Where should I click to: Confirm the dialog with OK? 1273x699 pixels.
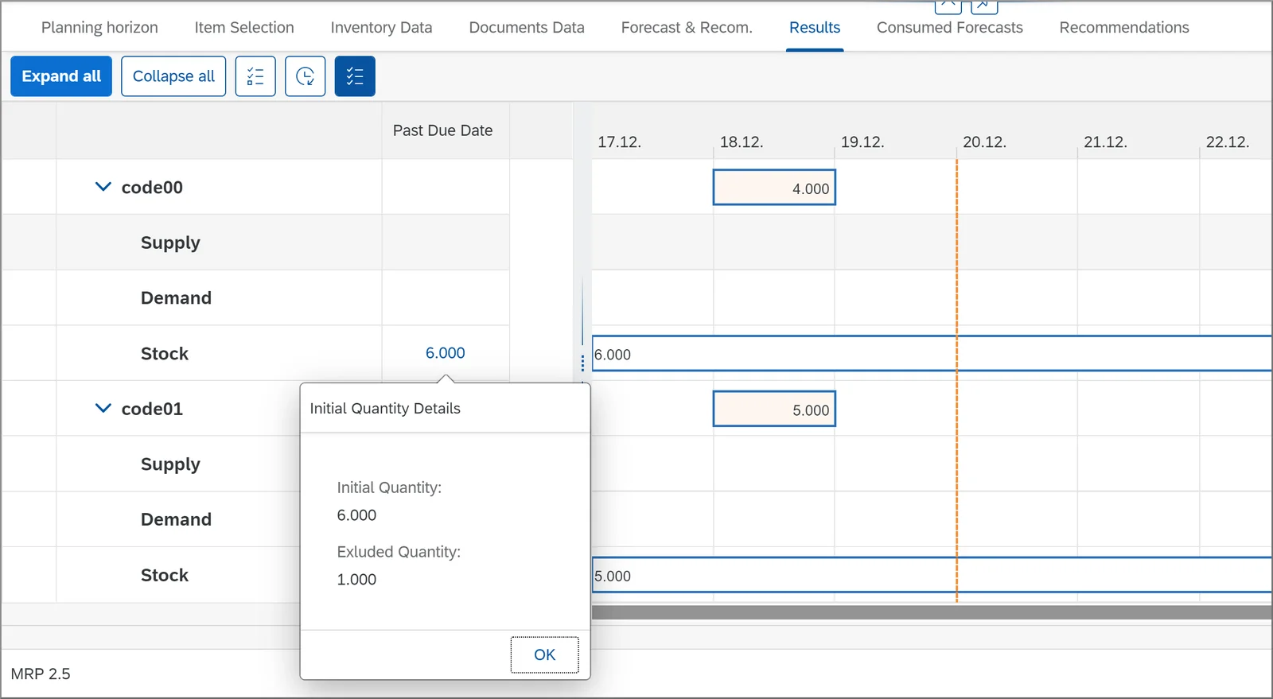pyautogui.click(x=545, y=654)
